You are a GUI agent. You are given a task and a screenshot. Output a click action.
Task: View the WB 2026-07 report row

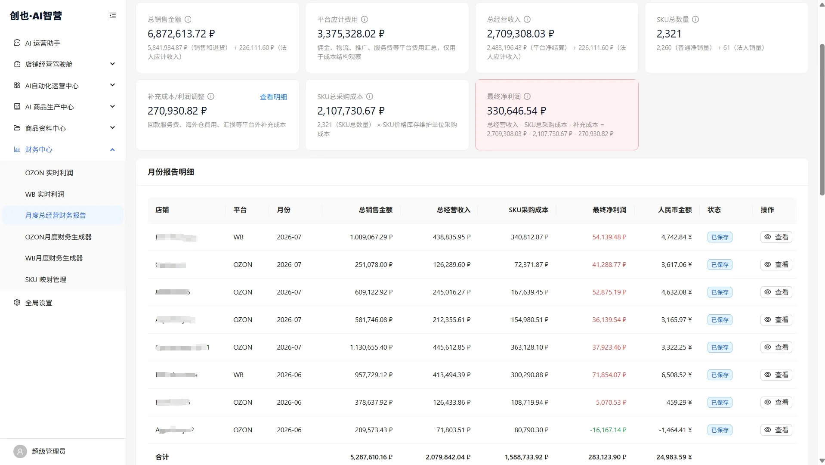[x=776, y=237]
